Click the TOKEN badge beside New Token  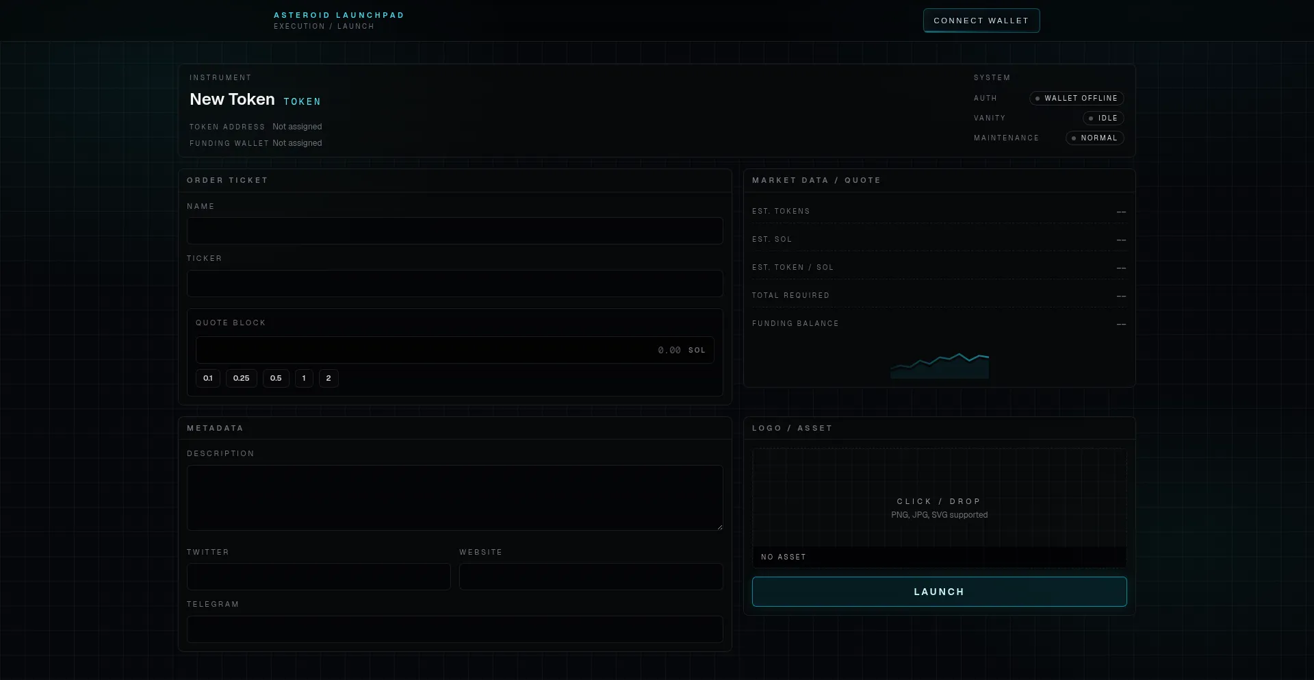tap(302, 101)
